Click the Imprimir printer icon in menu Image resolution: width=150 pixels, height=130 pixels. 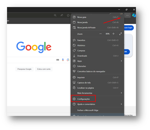(74, 77)
